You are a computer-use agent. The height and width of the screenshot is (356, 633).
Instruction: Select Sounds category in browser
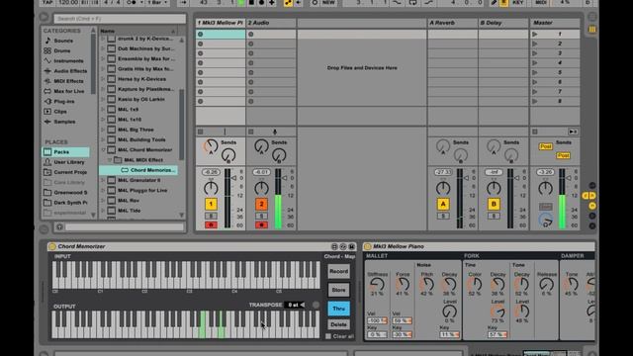tap(63, 41)
